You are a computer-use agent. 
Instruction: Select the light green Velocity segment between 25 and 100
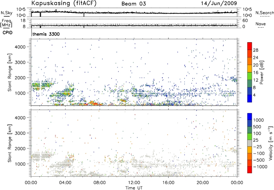(250, 136)
